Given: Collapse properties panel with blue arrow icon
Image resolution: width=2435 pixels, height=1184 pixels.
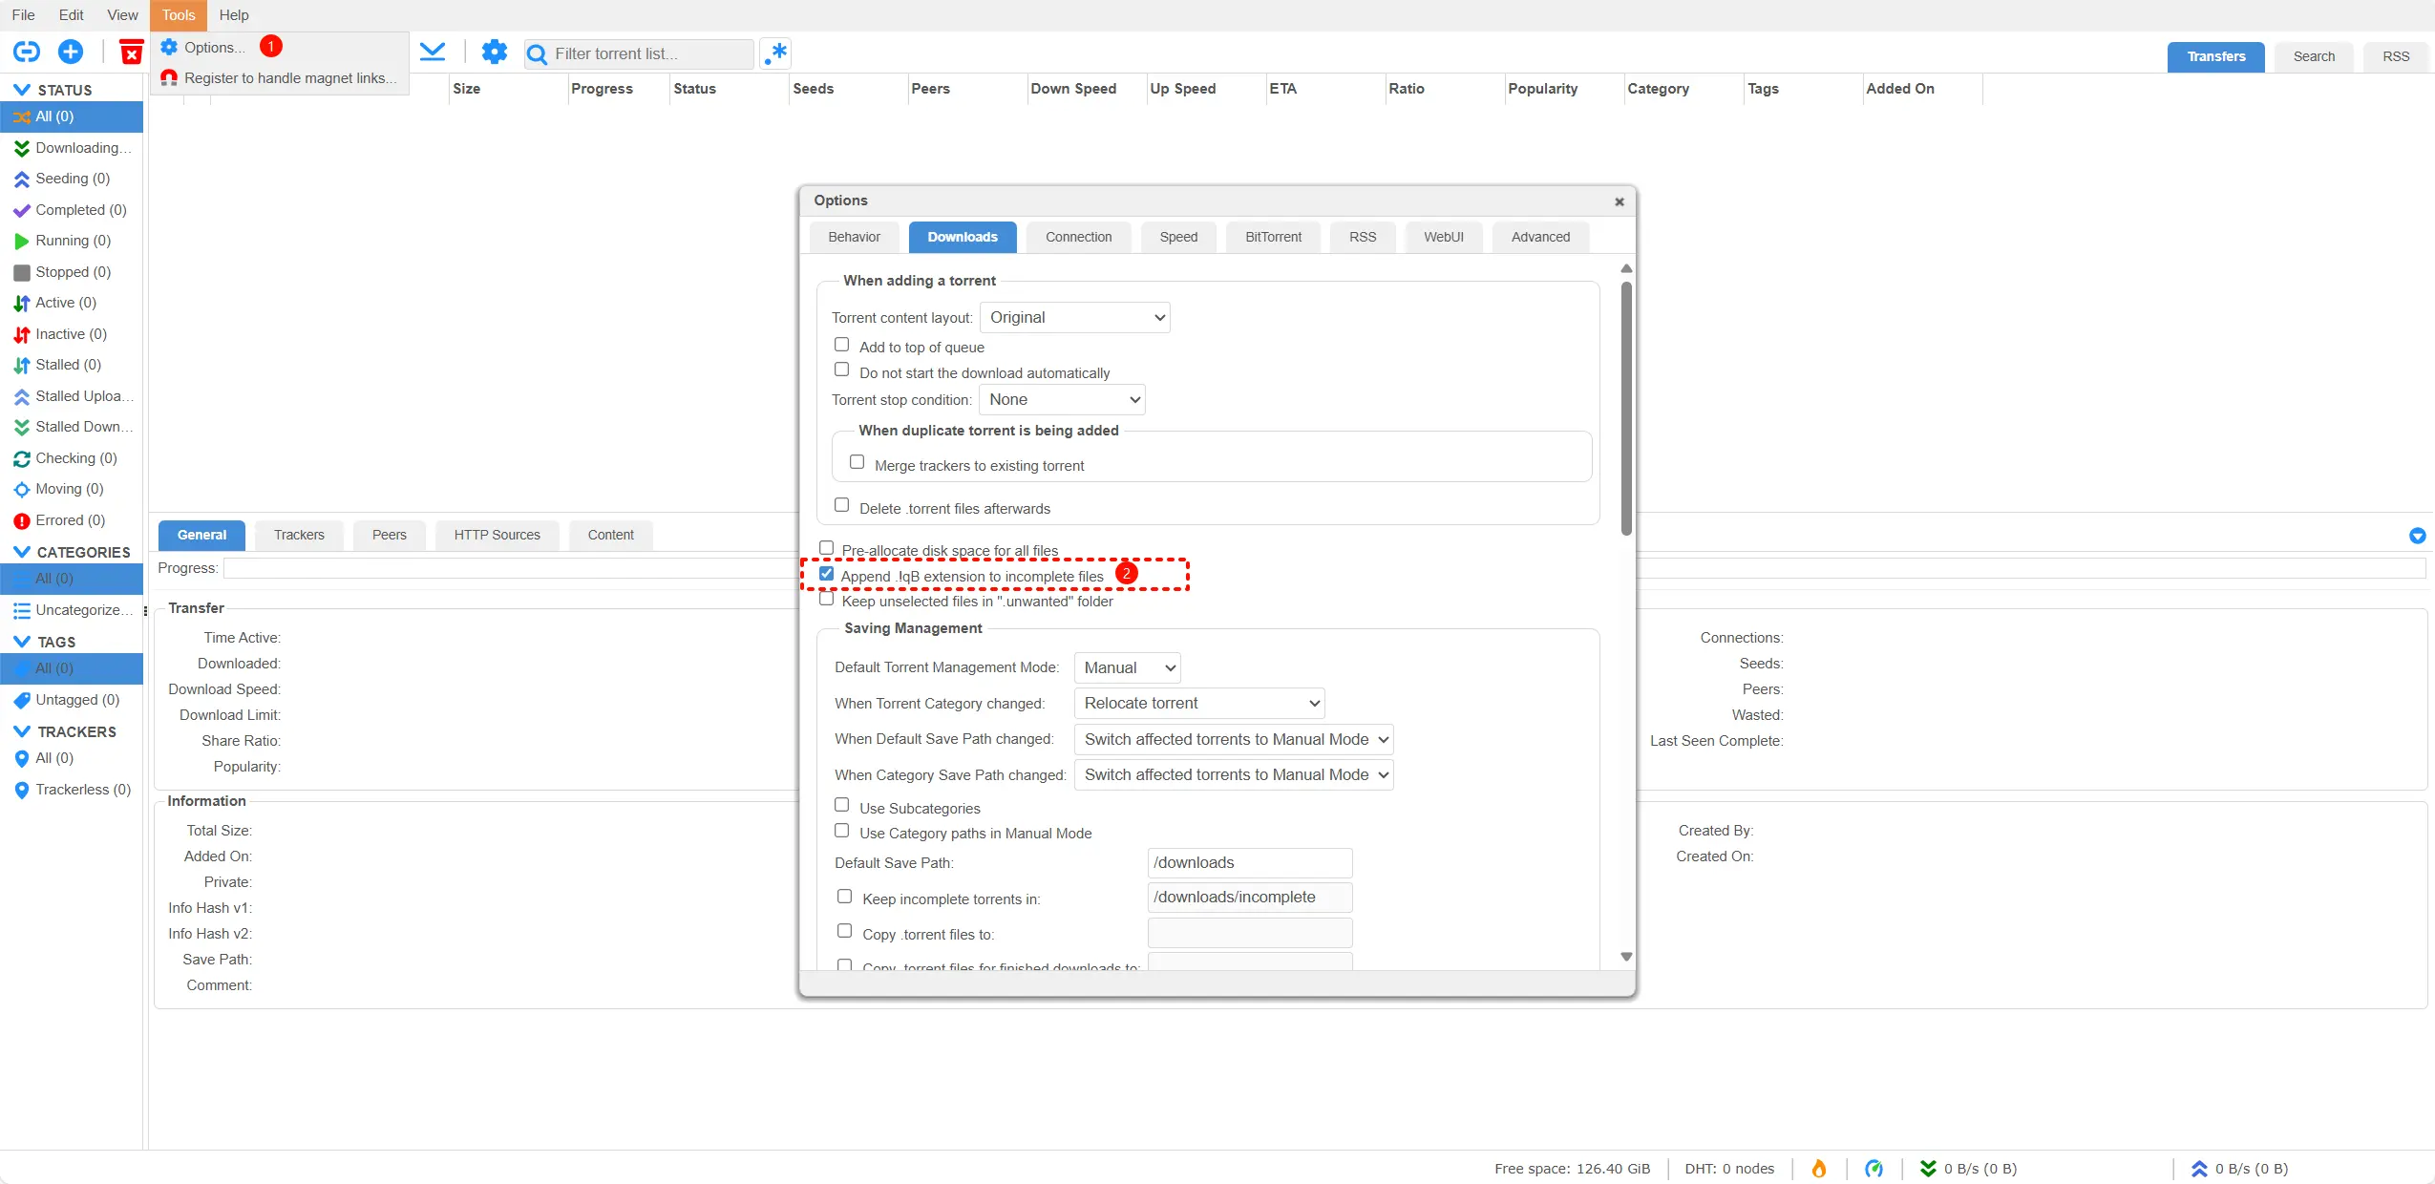Looking at the screenshot, I should 2417,536.
